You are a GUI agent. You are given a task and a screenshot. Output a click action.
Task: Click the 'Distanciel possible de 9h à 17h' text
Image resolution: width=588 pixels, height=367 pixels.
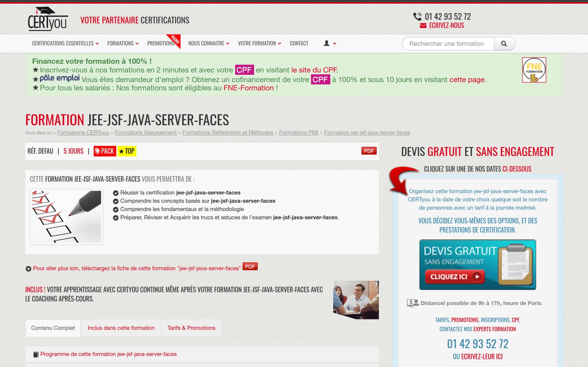[481, 303]
